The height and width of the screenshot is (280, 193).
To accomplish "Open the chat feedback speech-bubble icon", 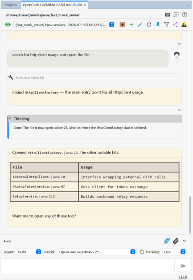I will (x=176, y=15).
